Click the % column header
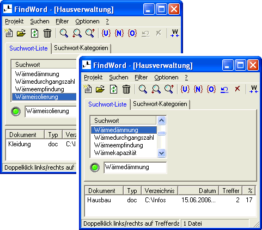Viewport: 262px width, 230px height. tap(249, 191)
